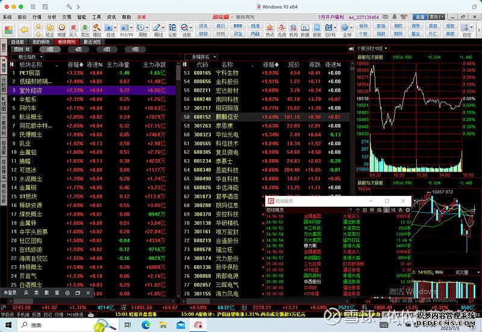Click the 自选 star folder icon
Image resolution: width=482 pixels, height=332 pixels.
click(x=109, y=30)
